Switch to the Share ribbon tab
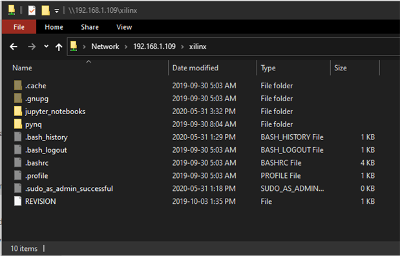 90,27
